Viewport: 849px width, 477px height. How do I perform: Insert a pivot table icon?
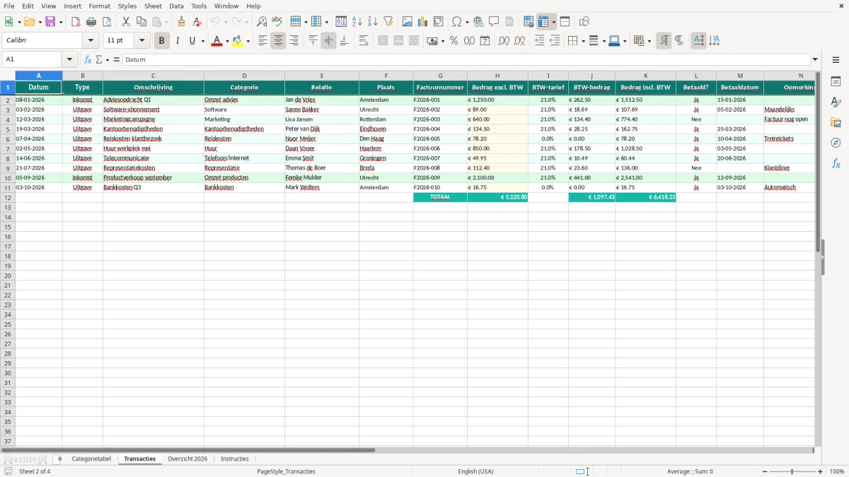pyautogui.click(x=439, y=22)
